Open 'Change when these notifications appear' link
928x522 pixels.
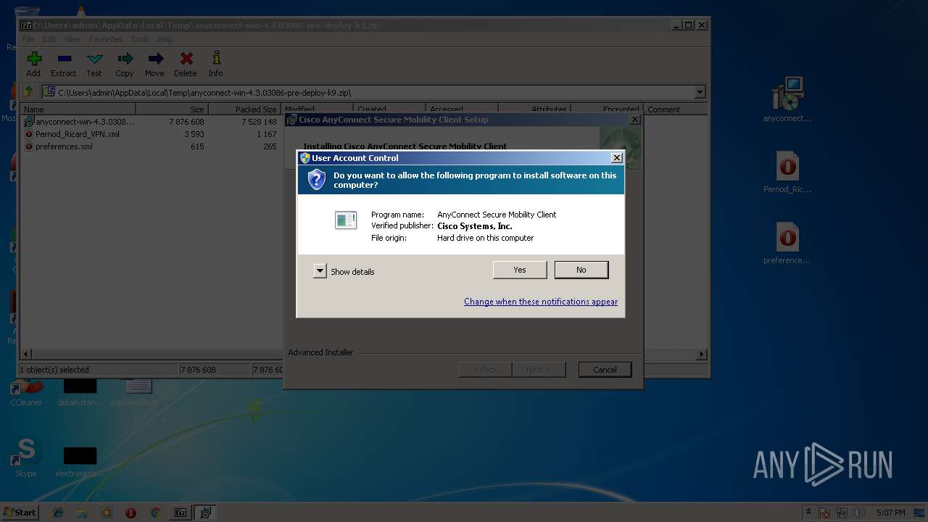pos(541,302)
